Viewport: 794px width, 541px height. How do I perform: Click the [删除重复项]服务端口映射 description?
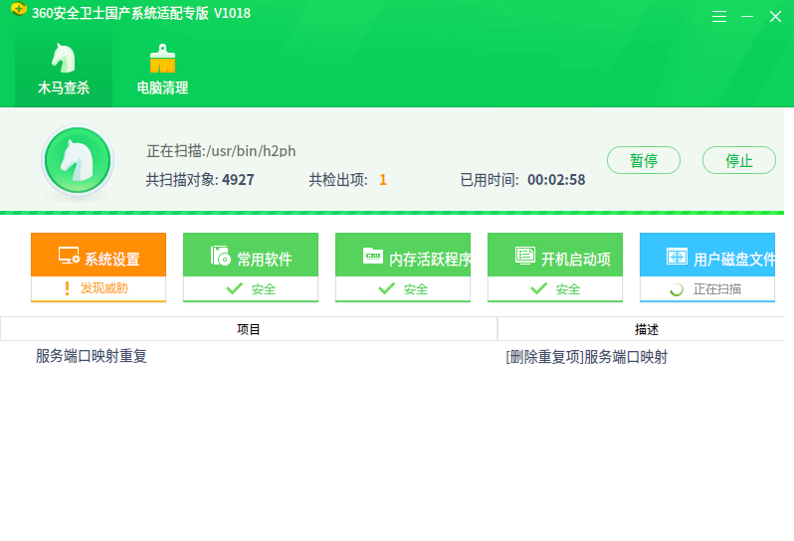coord(586,357)
